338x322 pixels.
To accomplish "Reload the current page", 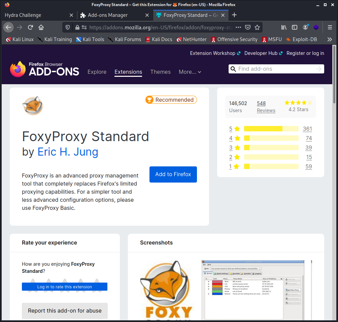I will point(30,27).
